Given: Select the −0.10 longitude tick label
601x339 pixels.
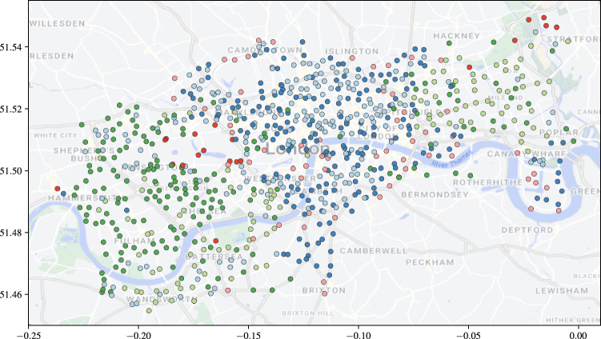Looking at the screenshot, I should pyautogui.click(x=359, y=336).
